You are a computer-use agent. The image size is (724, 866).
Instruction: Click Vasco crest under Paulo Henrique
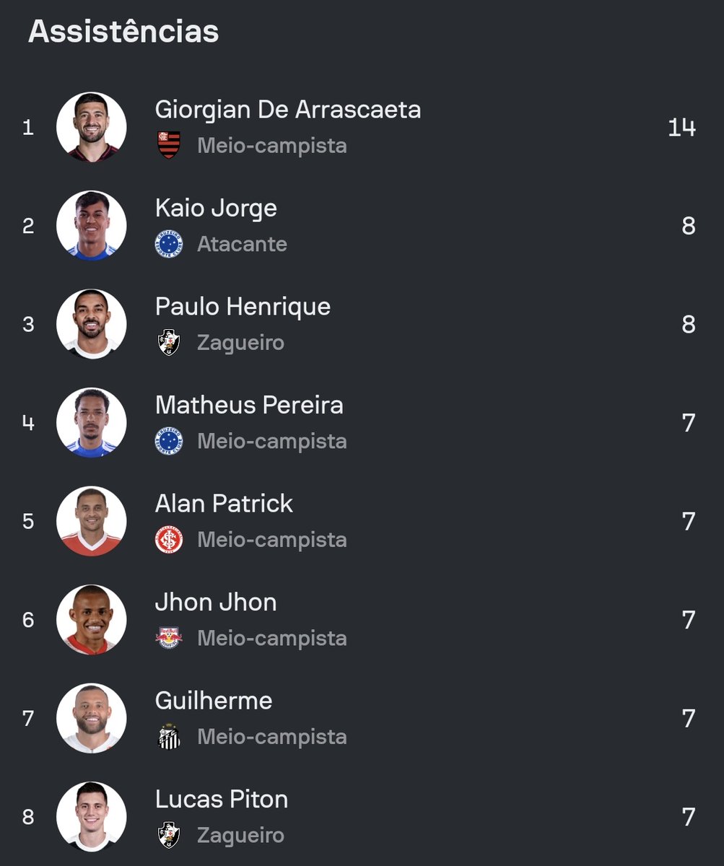[x=169, y=342]
